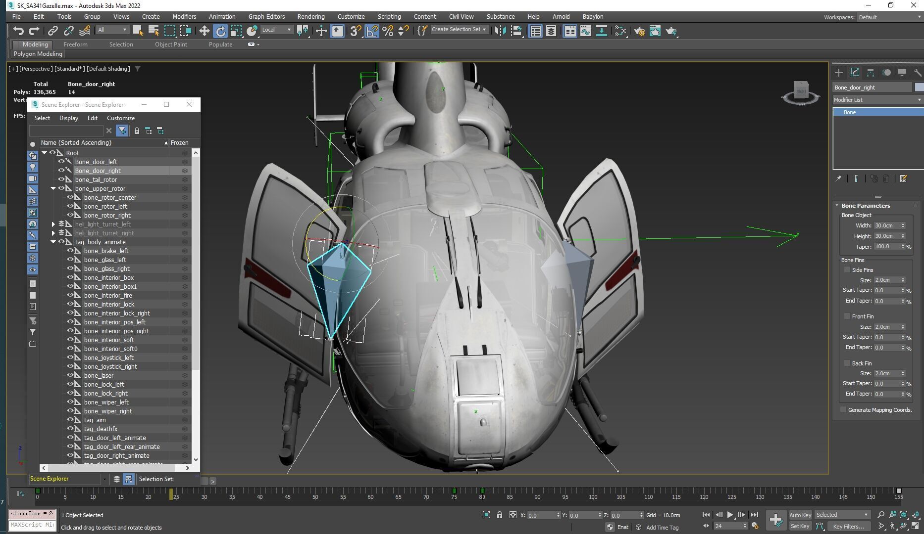Image resolution: width=924 pixels, height=534 pixels.
Task: Open the Create command panel tab
Action: (839, 73)
